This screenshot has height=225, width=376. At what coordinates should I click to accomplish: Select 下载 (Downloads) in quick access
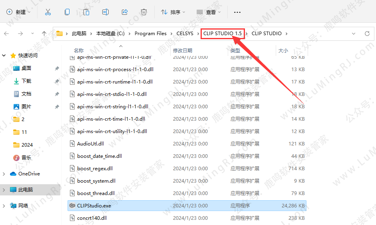pos(26,81)
